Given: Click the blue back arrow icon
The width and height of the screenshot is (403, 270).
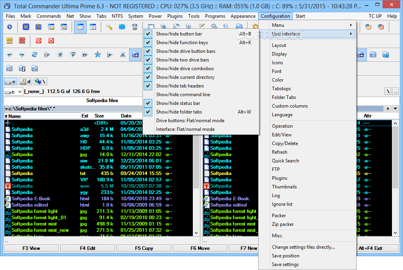Looking at the screenshot, I should (x=9, y=54).
